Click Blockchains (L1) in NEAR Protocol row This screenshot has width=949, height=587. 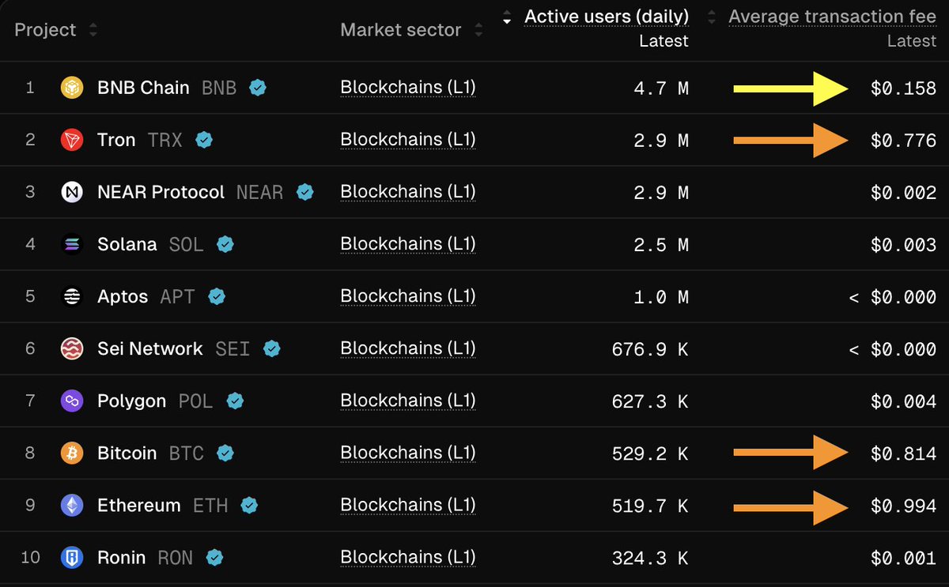(x=408, y=192)
